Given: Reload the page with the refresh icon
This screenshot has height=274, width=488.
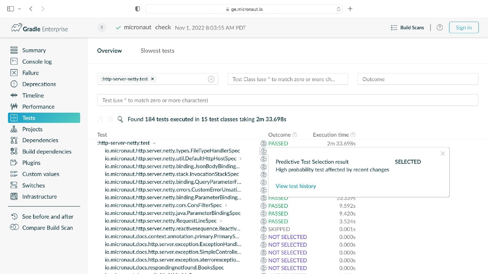Looking at the screenshot, I should tap(338, 9).
